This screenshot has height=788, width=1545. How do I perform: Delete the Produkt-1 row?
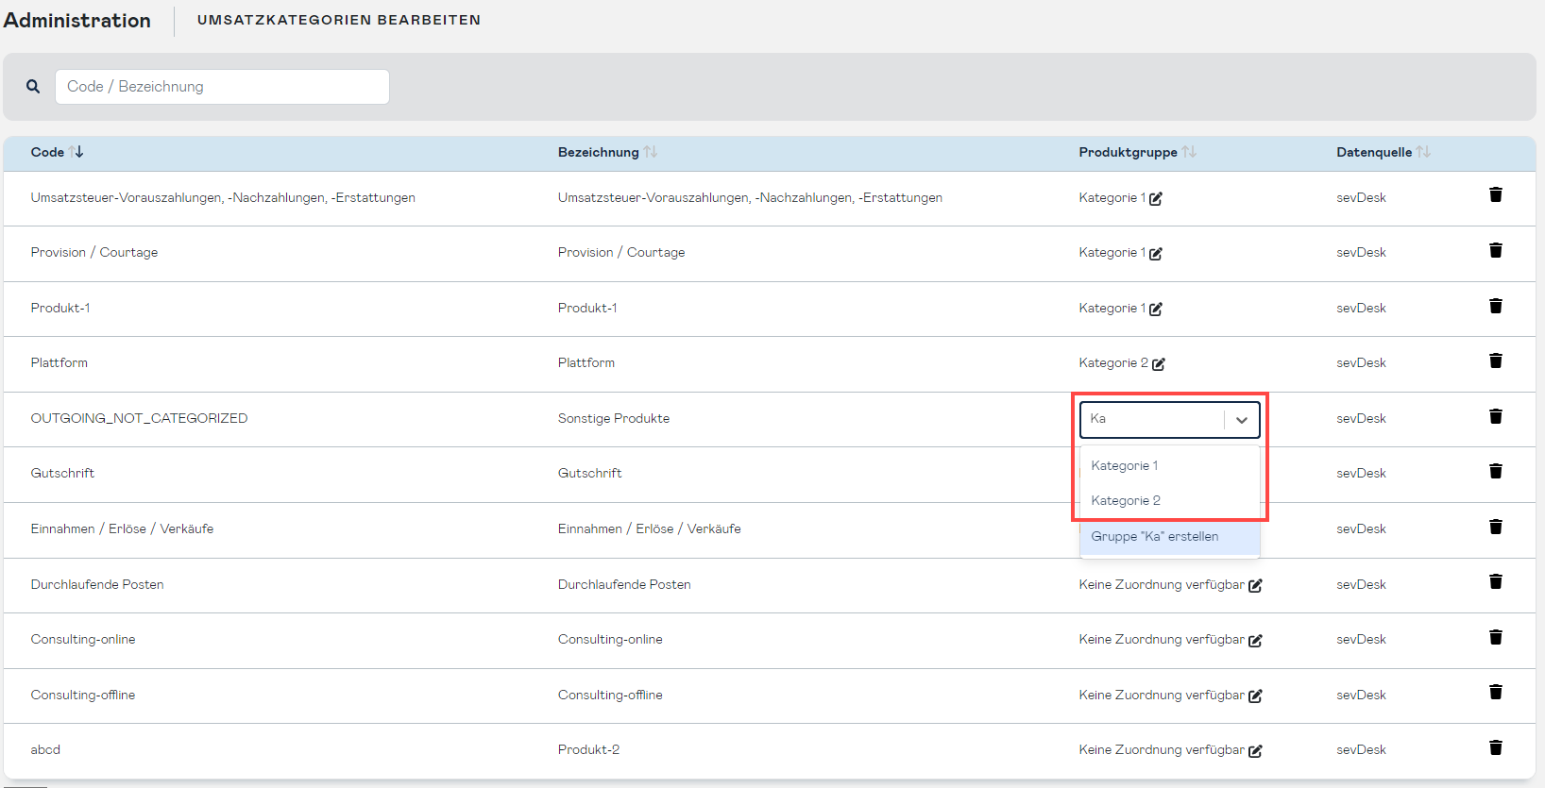(1496, 306)
